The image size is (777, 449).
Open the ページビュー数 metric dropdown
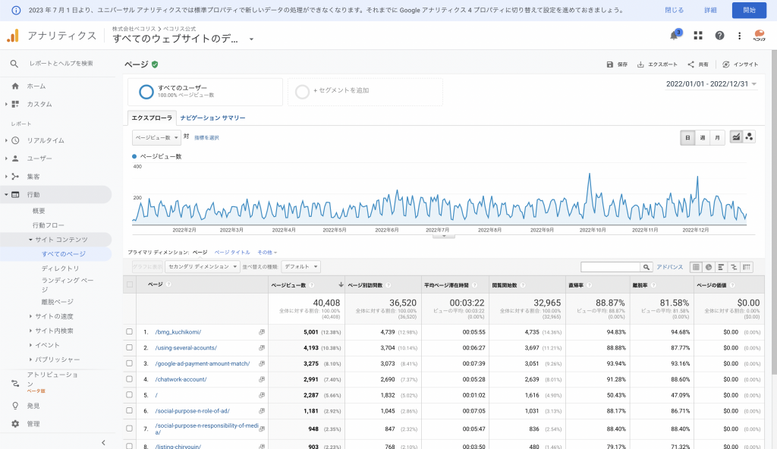coord(156,137)
